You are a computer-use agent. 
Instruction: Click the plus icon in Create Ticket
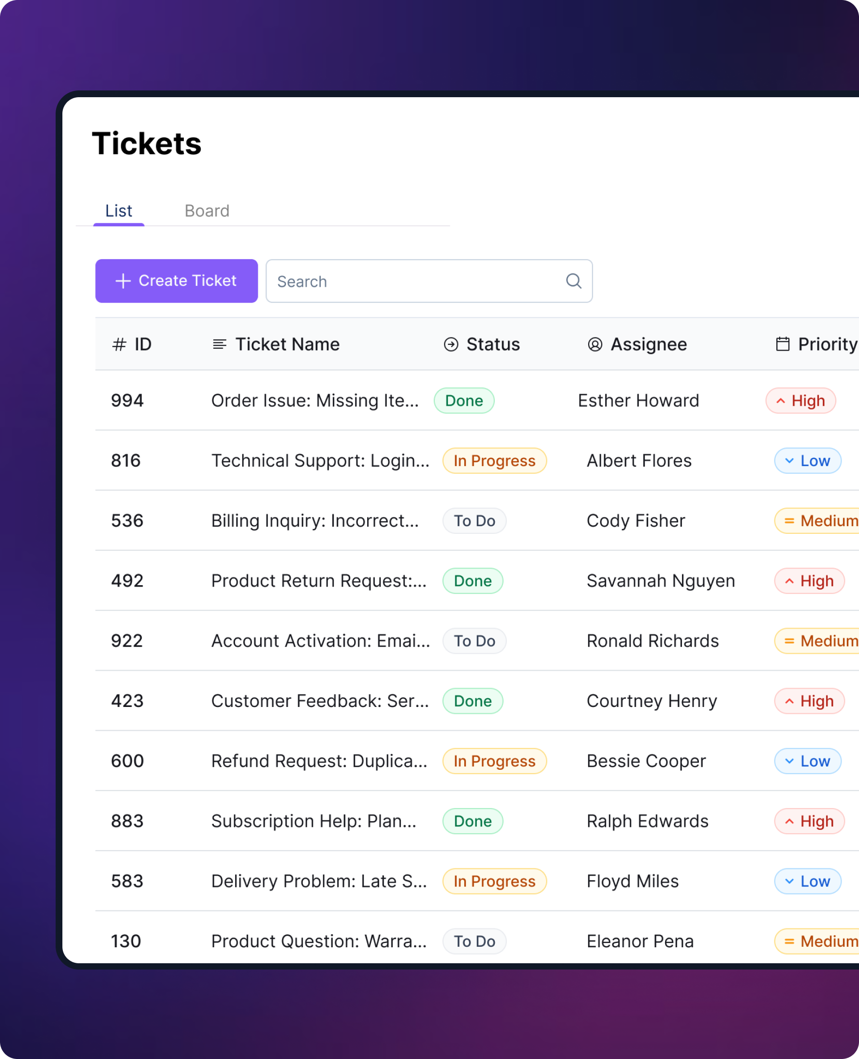123,281
